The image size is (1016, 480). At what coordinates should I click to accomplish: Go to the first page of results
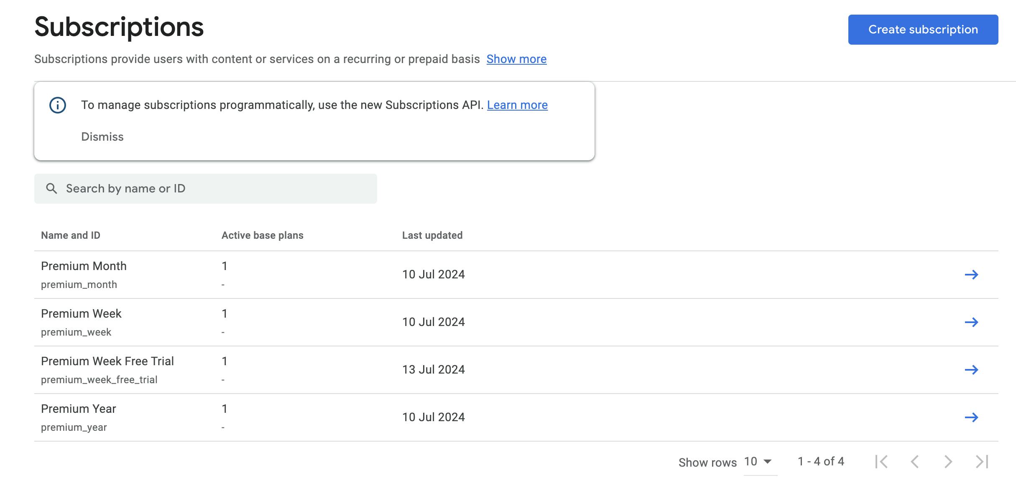[x=881, y=462]
